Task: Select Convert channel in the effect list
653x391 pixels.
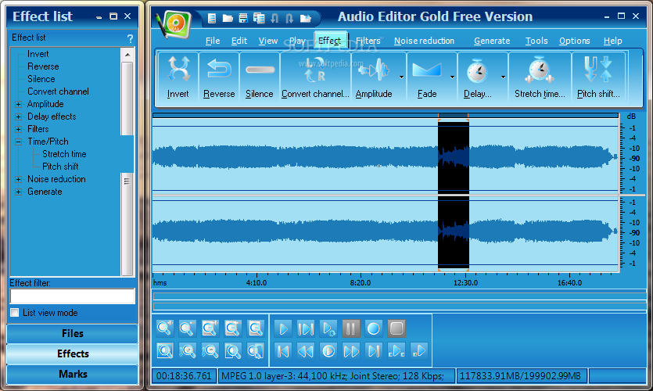Action: coord(58,91)
